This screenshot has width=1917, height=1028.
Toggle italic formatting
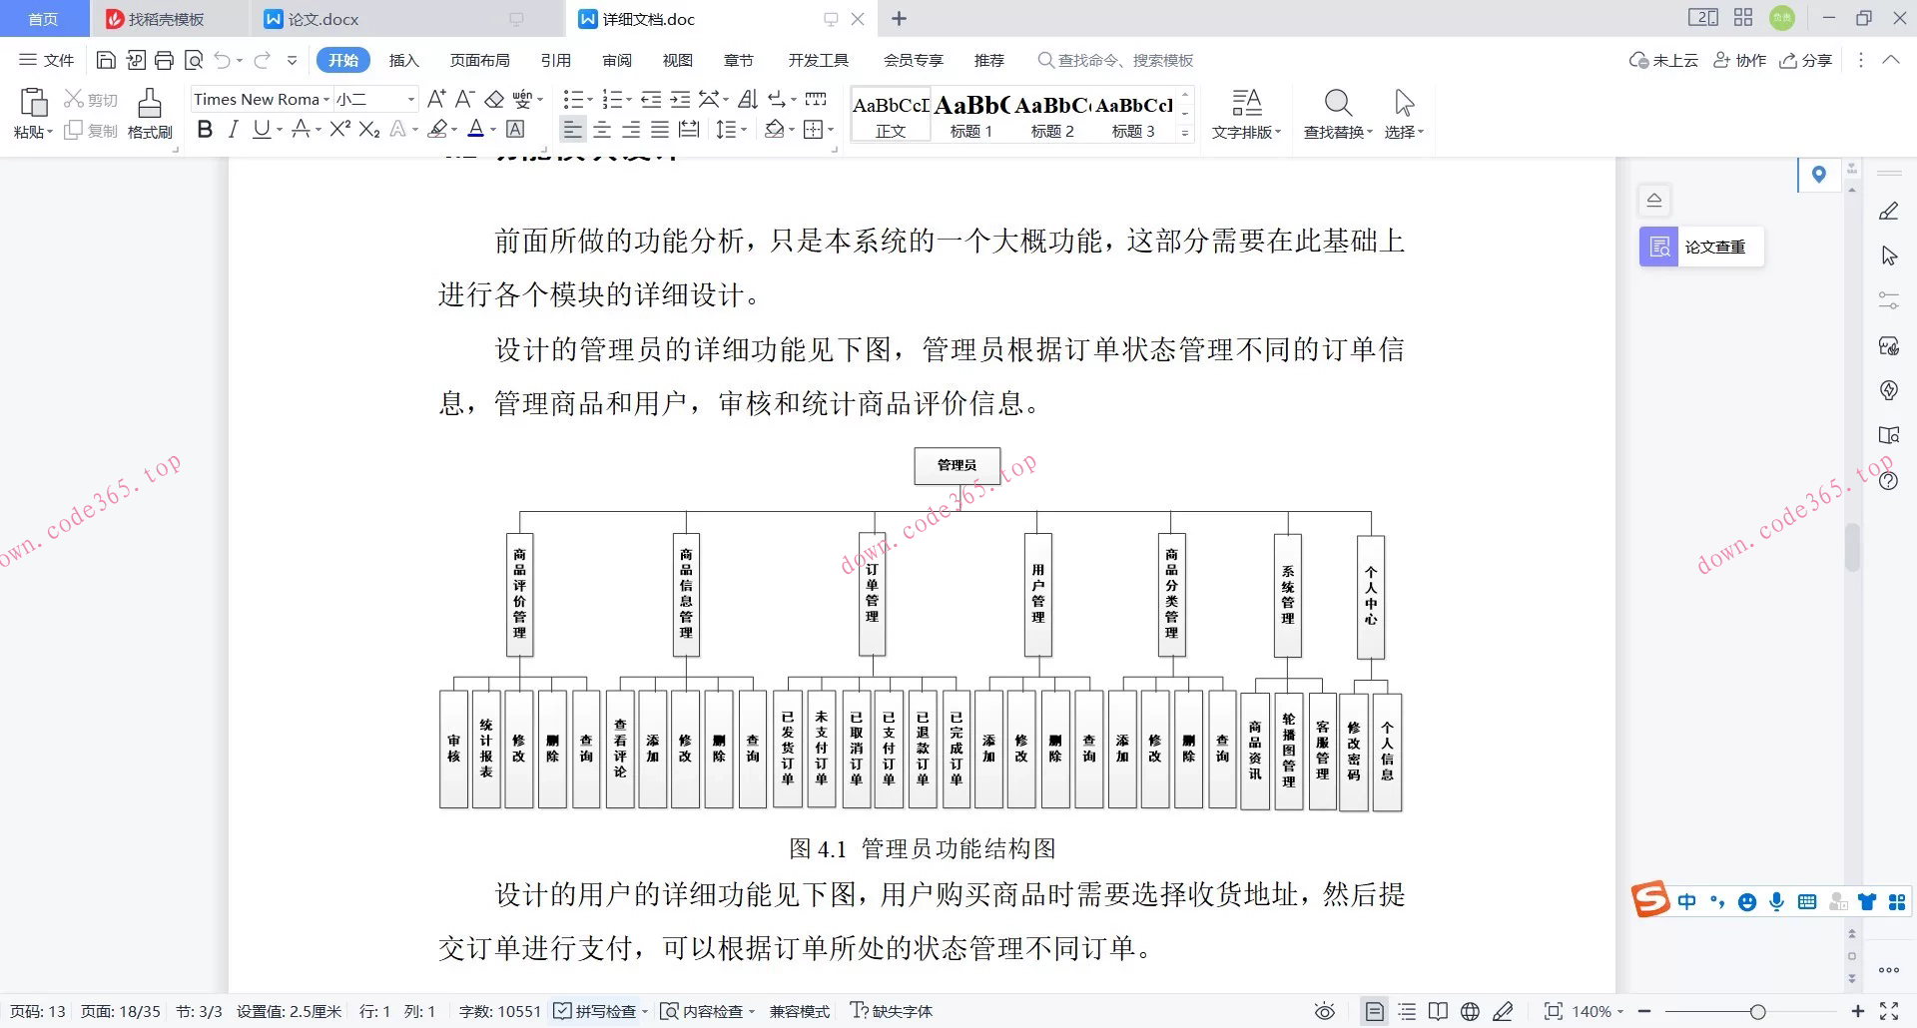[x=234, y=129]
